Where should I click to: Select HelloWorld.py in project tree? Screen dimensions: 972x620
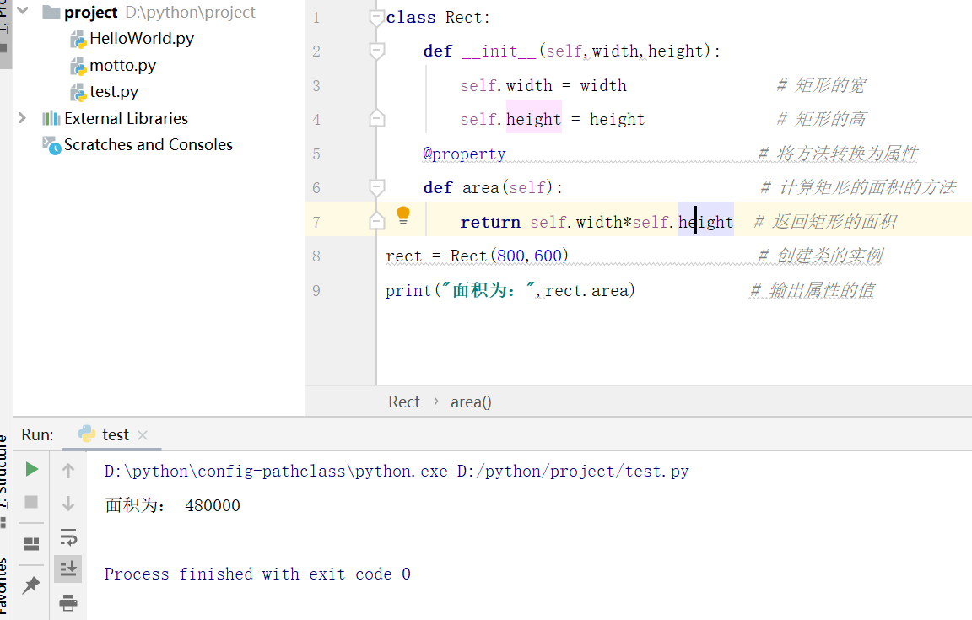(x=142, y=39)
